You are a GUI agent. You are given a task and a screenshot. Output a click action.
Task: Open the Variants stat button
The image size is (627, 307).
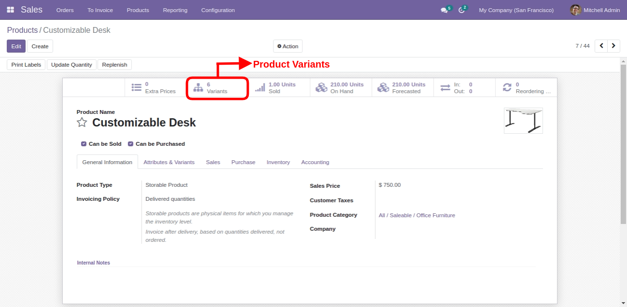(217, 88)
